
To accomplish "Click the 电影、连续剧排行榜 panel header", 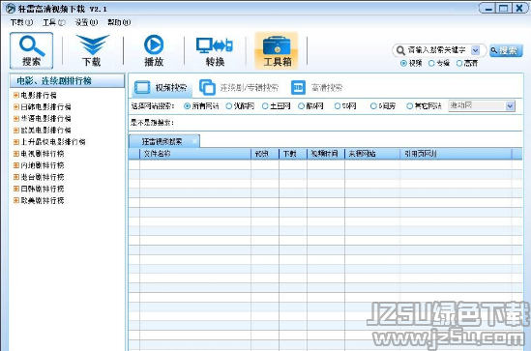I will 67,81.
